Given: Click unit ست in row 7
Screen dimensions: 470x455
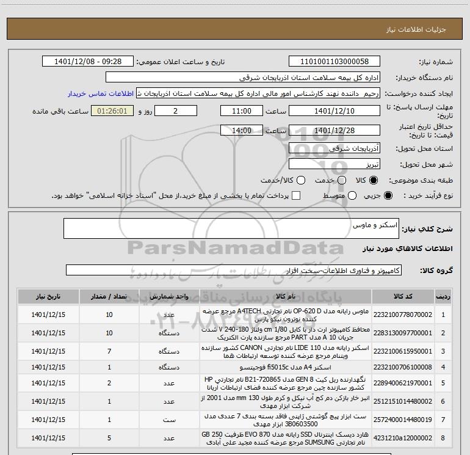Looking at the screenshot, I should click(x=169, y=420).
